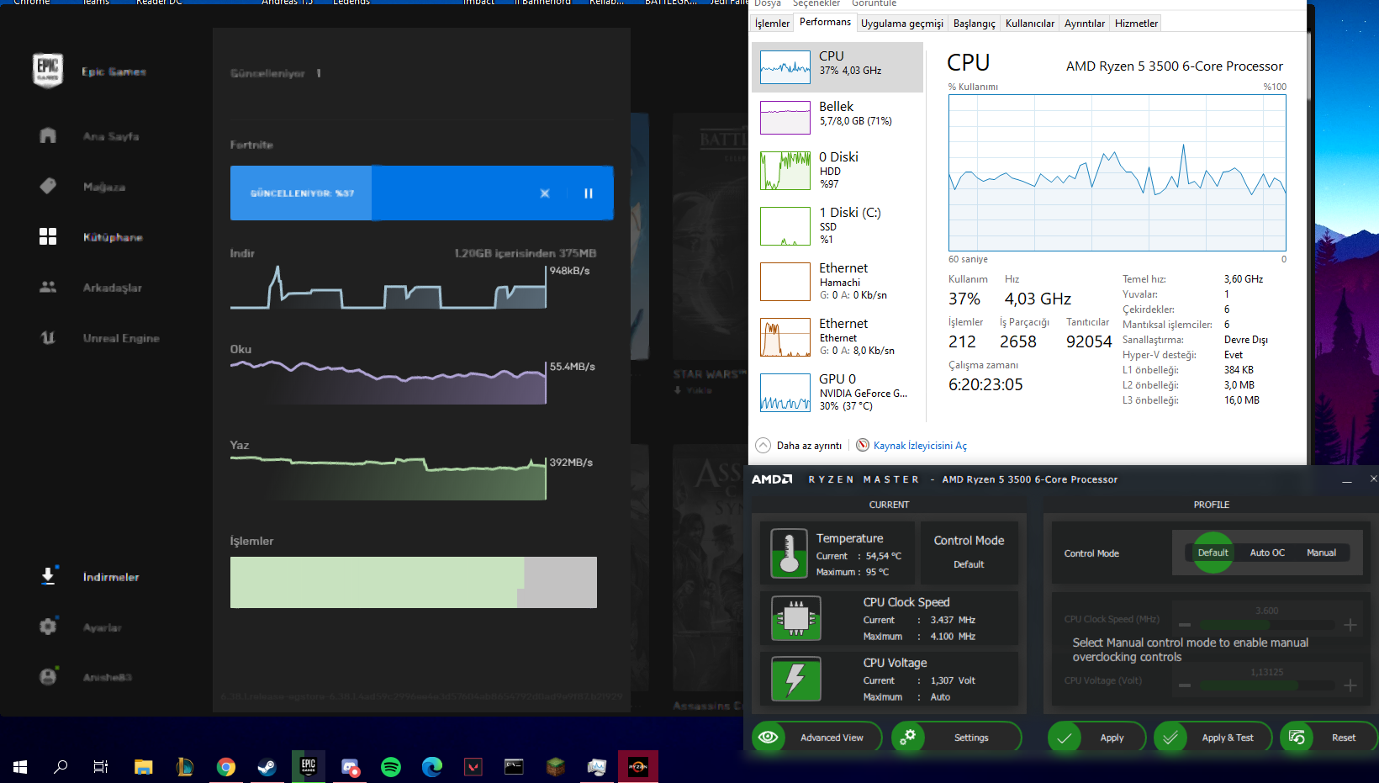Decrease CPU Clock Speed with minus
The height and width of the screenshot is (783, 1379).
click(1185, 625)
